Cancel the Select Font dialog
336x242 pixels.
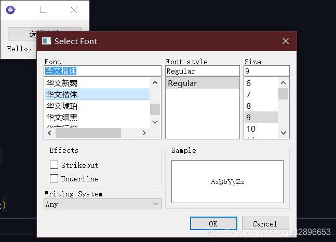[x=265, y=223]
